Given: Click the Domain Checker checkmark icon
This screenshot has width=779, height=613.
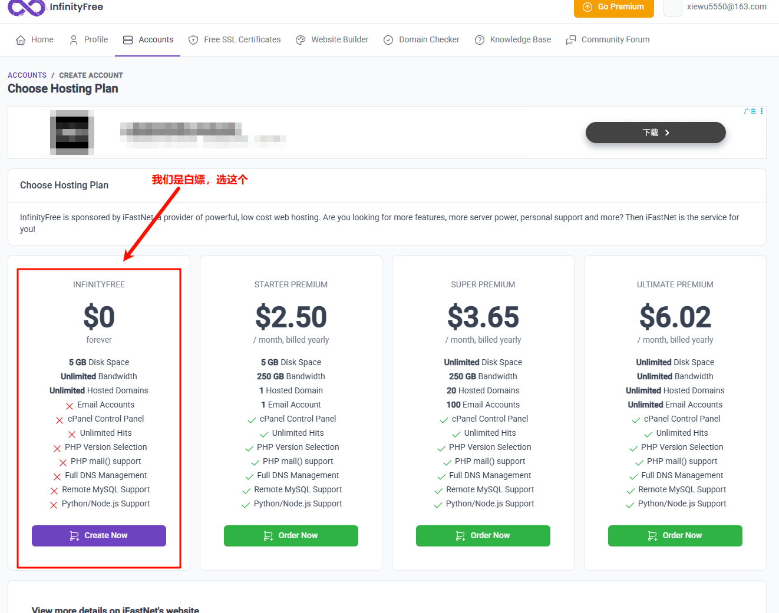Looking at the screenshot, I should [x=388, y=40].
